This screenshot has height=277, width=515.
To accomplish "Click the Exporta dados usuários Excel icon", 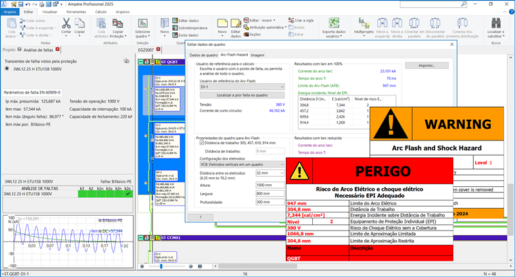I will tap(333, 23).
